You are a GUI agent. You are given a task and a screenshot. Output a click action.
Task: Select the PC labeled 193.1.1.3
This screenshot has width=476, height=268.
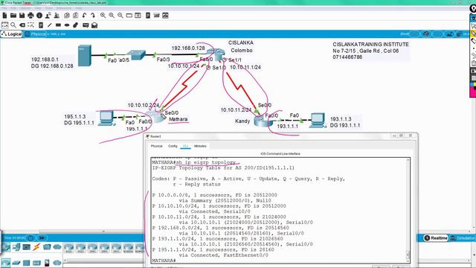[x=318, y=121]
